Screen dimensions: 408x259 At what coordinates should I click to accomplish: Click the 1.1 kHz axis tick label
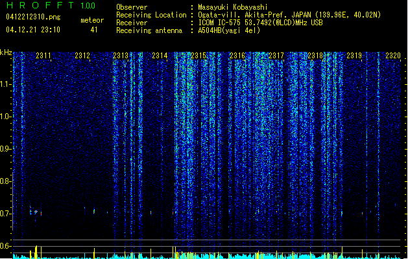5,84
